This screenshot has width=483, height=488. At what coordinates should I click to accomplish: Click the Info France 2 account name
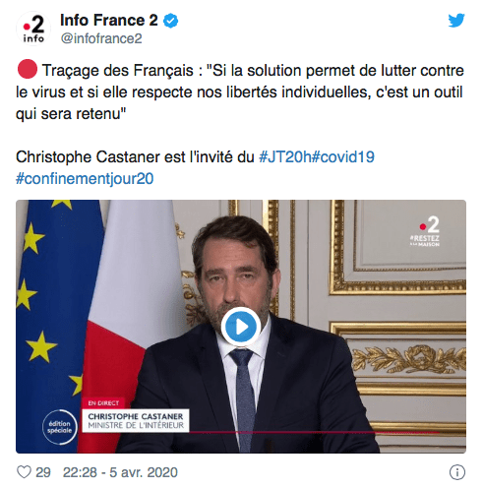point(109,21)
